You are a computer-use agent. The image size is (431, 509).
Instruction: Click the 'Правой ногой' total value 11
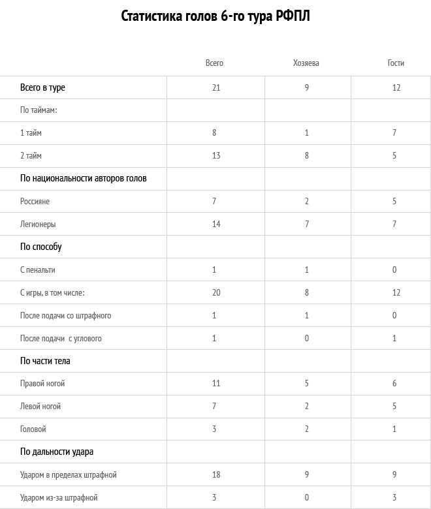216,383
